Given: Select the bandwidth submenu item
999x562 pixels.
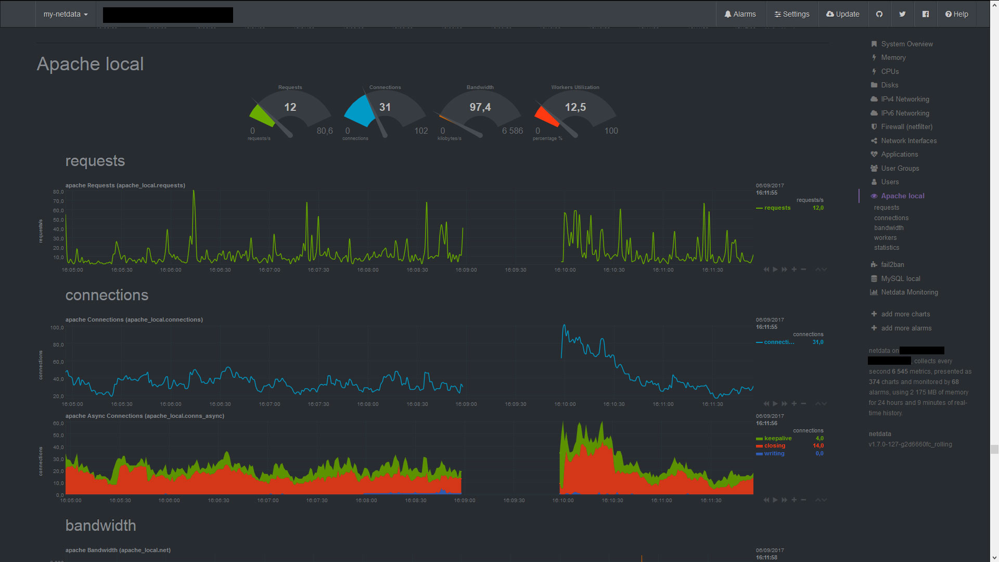Looking at the screenshot, I should [889, 228].
